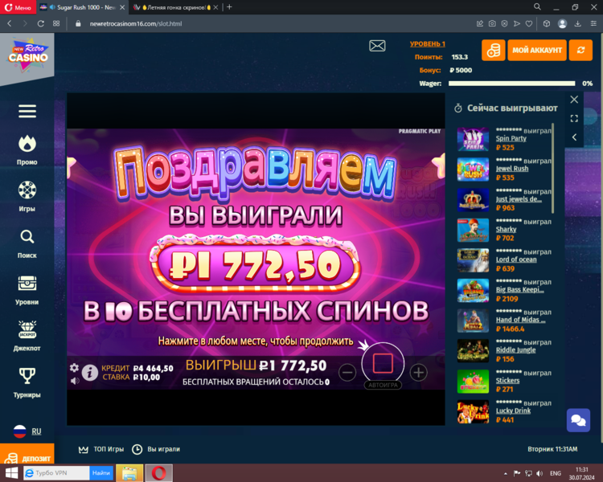Open File Explorer from taskbar
Viewport: 603px width, 482px height.
(x=129, y=473)
